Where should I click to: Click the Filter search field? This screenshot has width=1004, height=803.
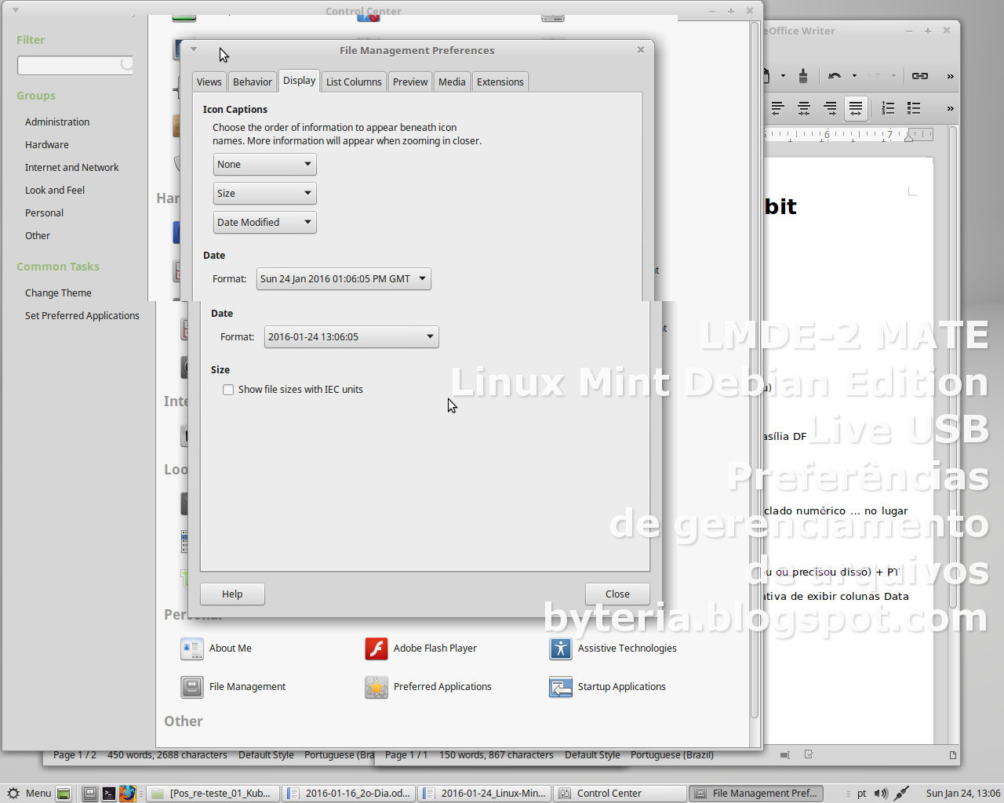(75, 65)
